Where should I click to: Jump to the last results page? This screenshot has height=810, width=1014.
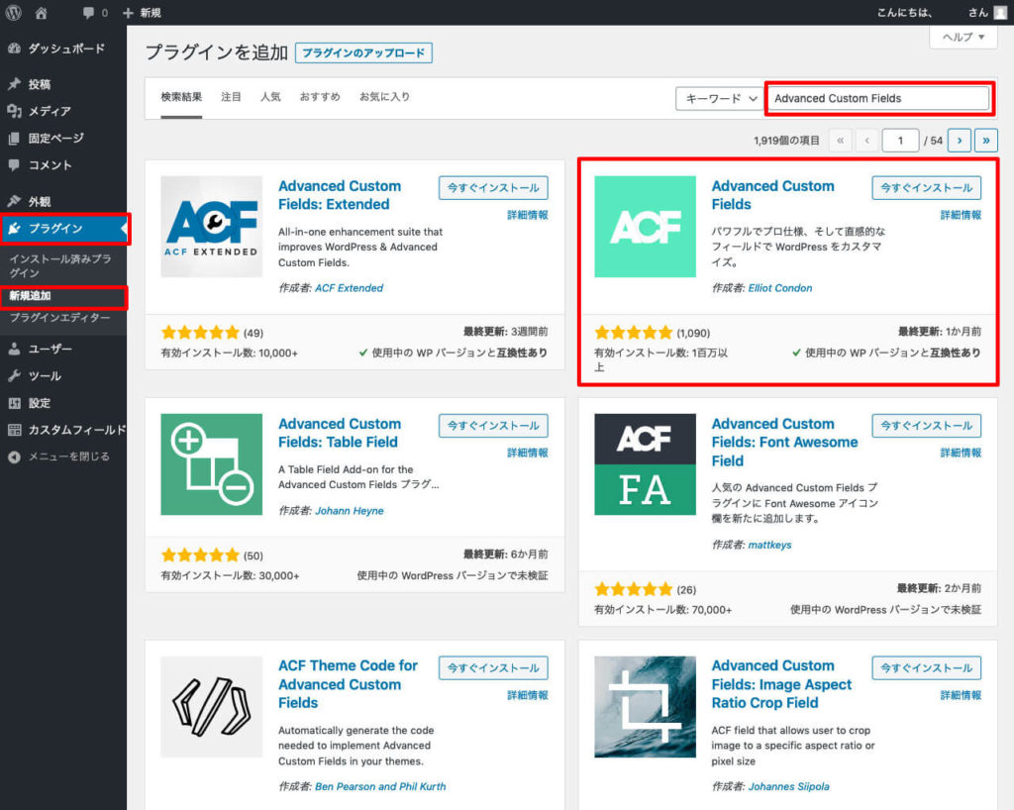(985, 141)
